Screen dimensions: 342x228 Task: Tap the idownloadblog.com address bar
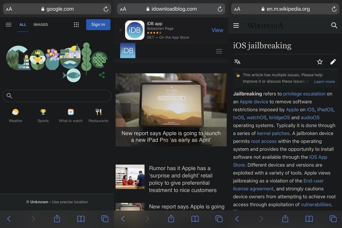171,9
